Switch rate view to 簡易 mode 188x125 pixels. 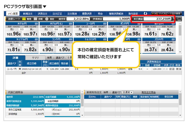(x=26, y=19)
